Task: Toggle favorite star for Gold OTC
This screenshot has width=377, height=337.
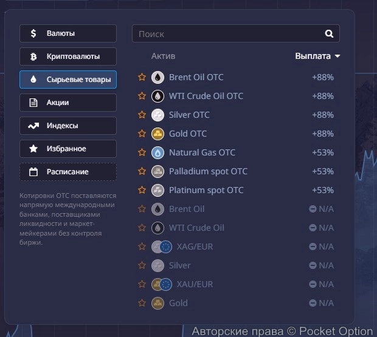Action: click(x=142, y=134)
